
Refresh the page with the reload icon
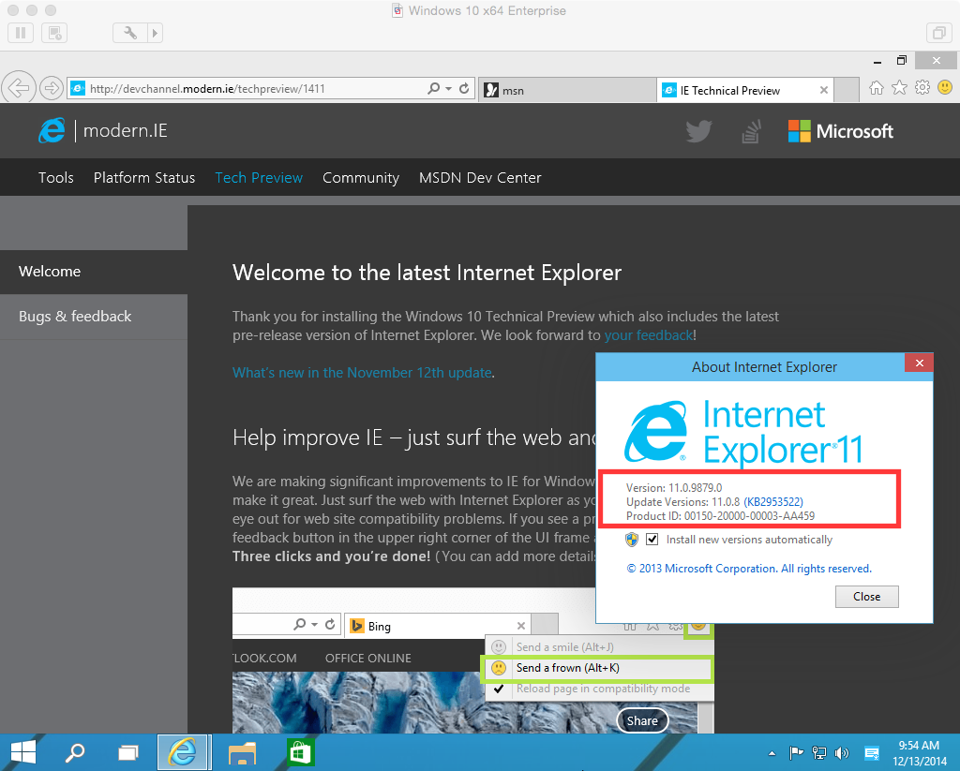(464, 89)
